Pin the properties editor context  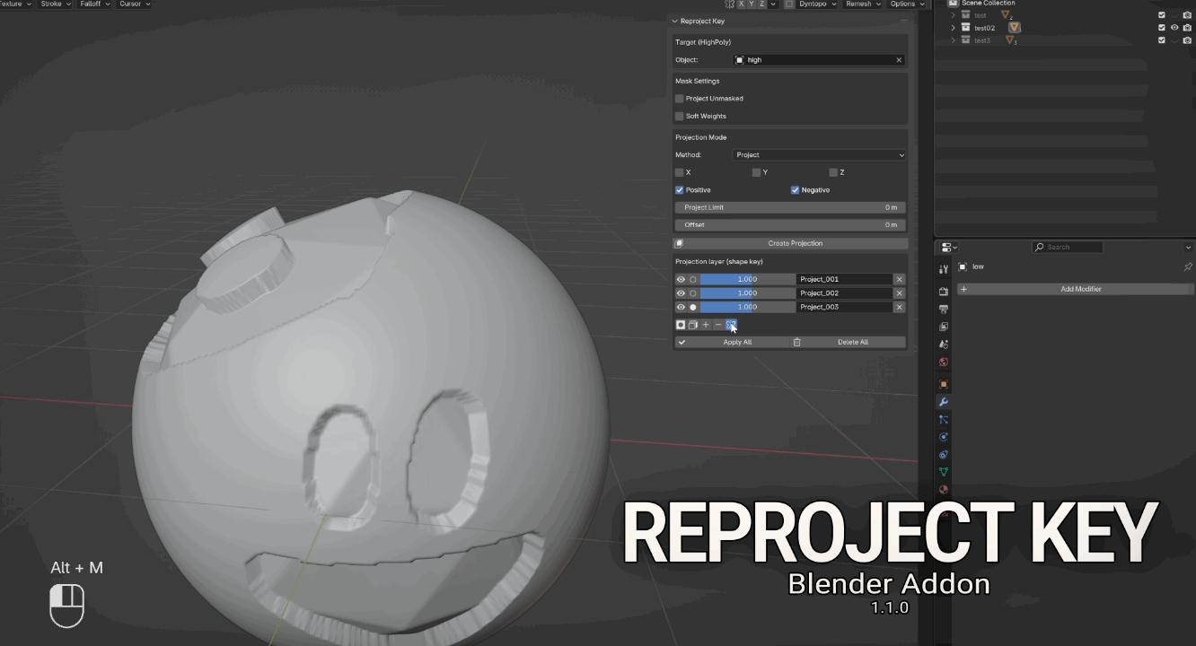click(x=1188, y=266)
